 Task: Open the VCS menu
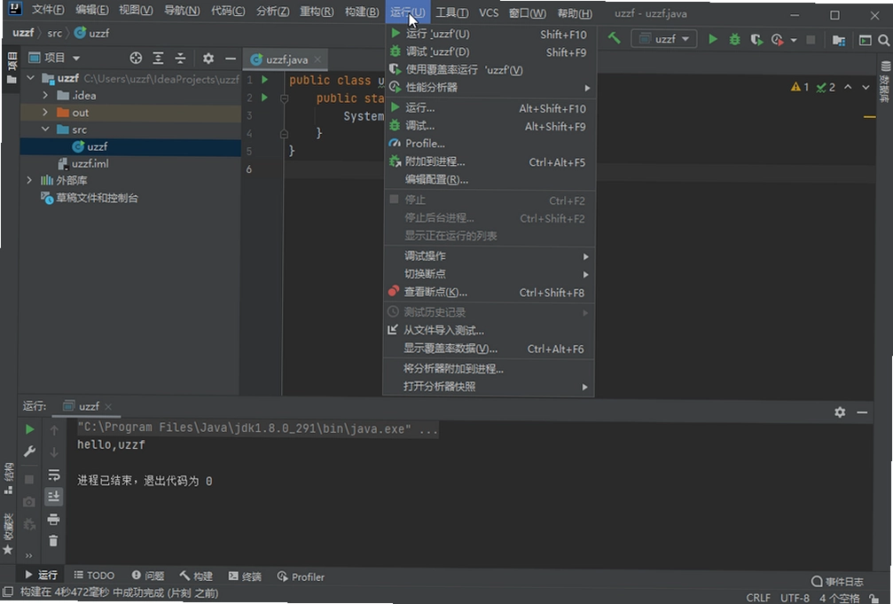(488, 12)
